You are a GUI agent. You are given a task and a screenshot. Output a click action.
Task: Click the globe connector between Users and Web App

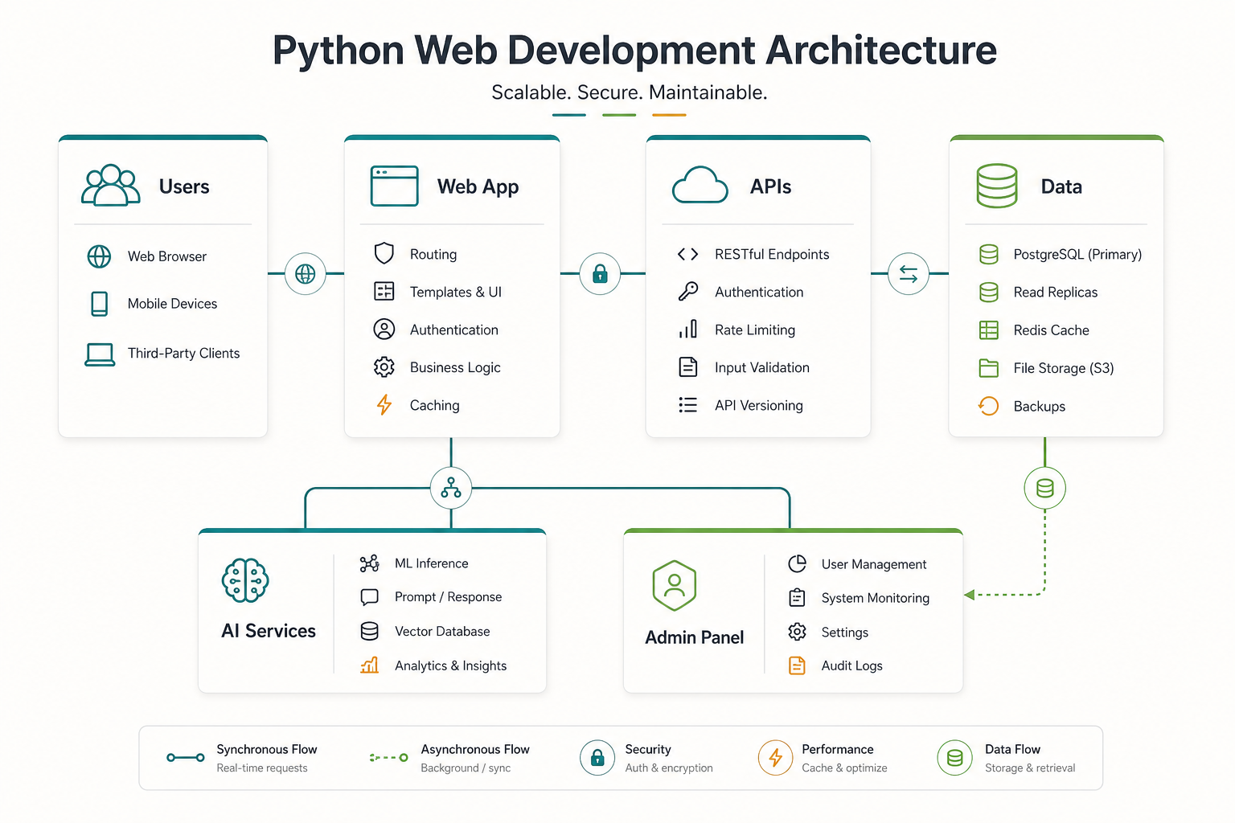(306, 274)
